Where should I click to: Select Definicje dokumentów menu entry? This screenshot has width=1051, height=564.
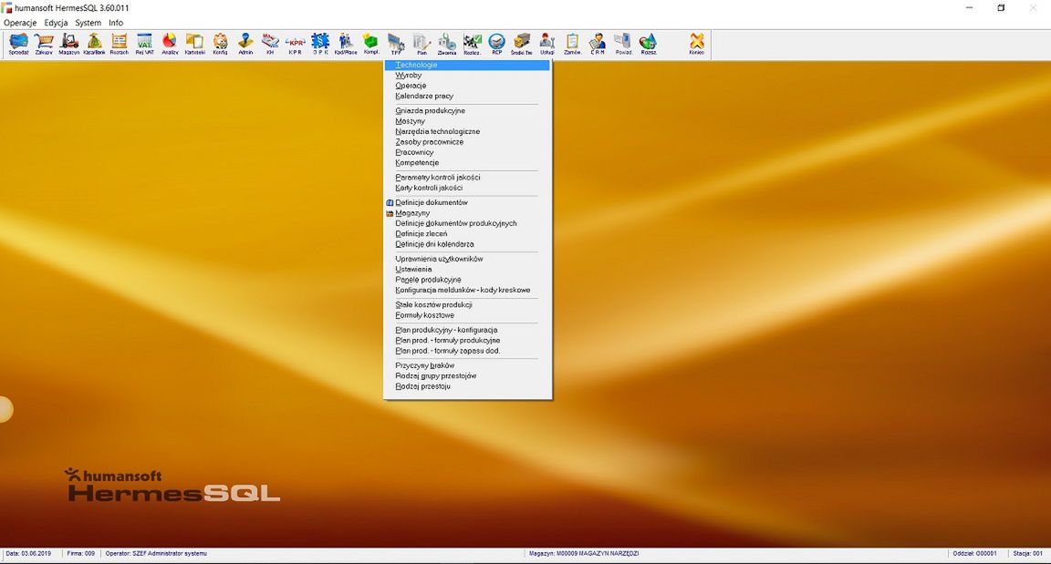coord(467,202)
